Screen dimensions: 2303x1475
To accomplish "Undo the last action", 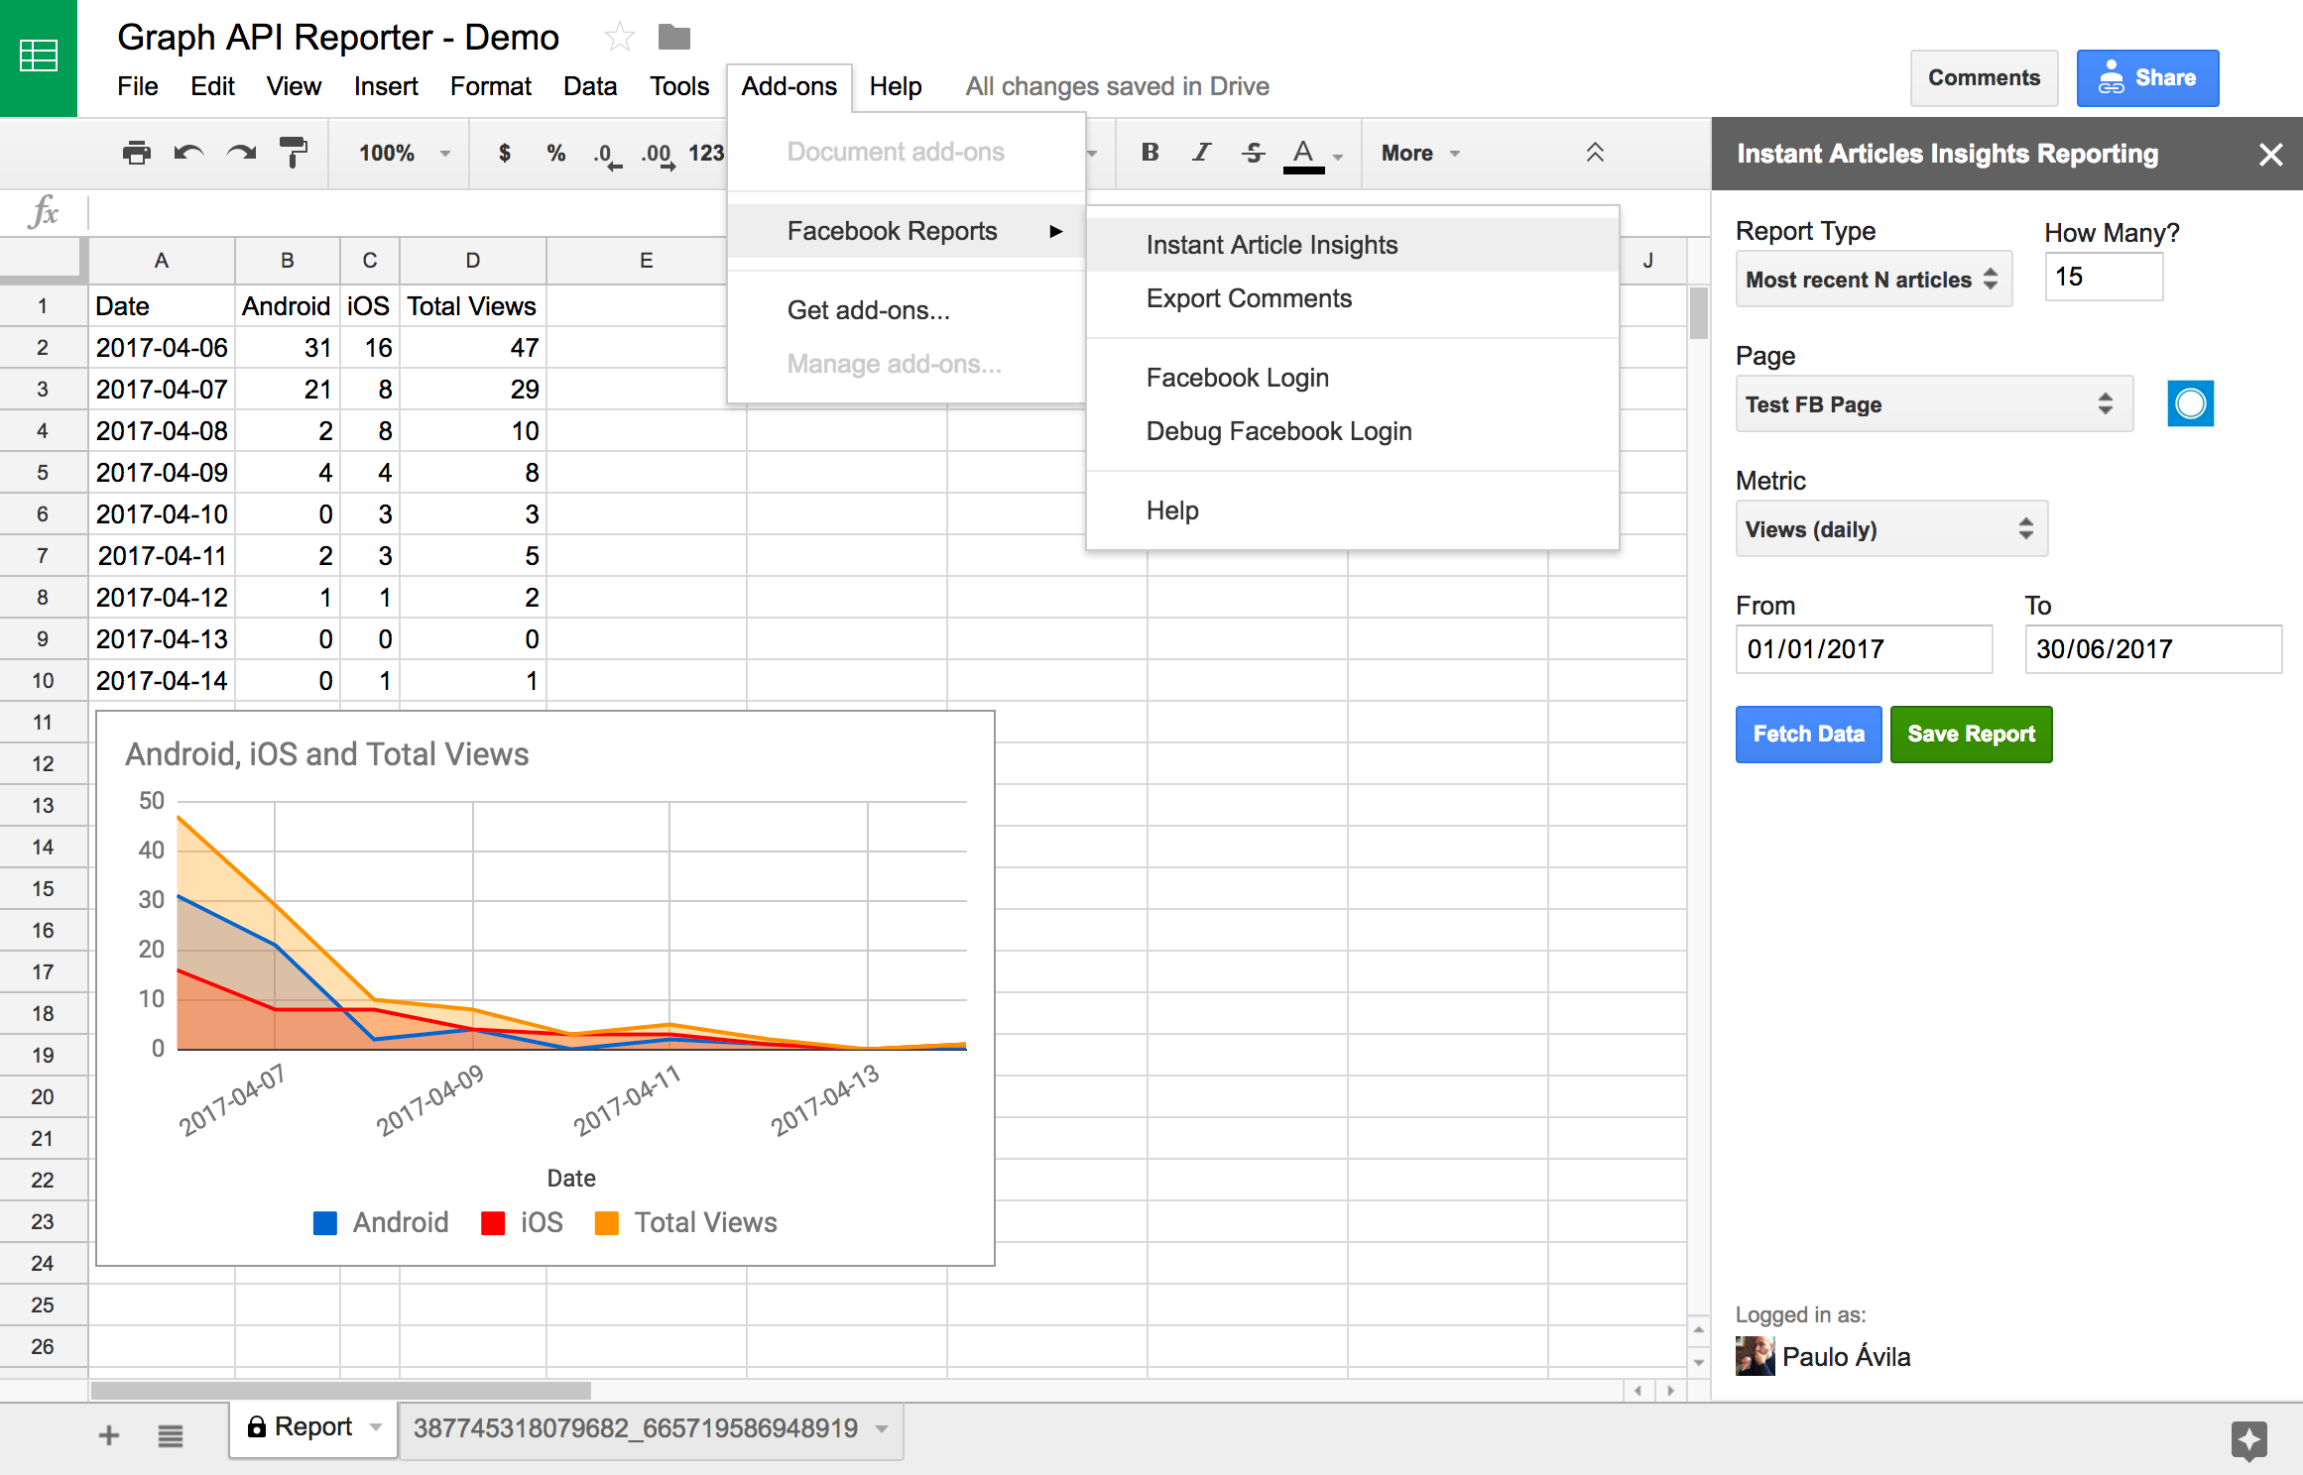I will point(188,153).
